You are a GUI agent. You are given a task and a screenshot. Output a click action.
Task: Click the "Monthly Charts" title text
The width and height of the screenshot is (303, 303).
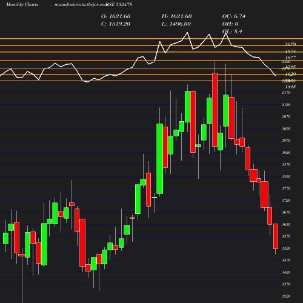click(x=22, y=4)
